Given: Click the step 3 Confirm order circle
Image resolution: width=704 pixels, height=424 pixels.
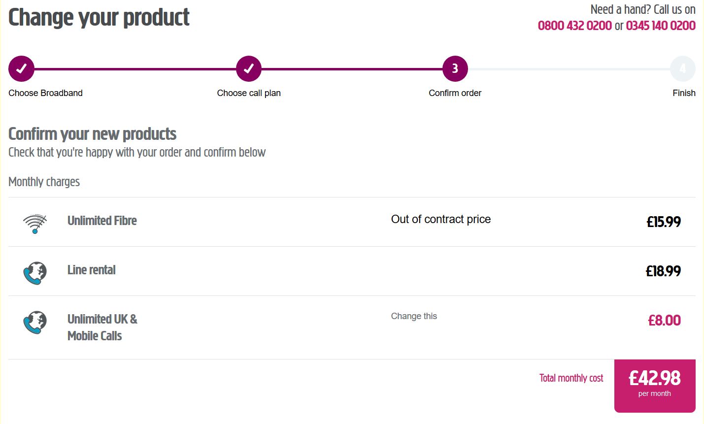Looking at the screenshot, I should tap(455, 69).
